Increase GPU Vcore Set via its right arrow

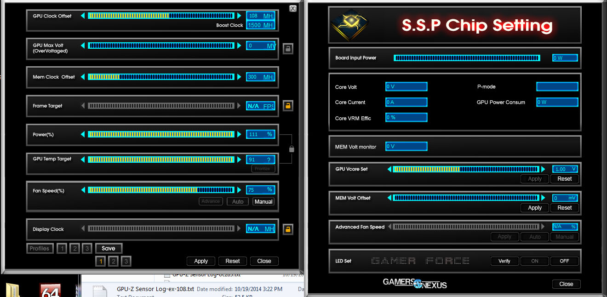coord(544,169)
